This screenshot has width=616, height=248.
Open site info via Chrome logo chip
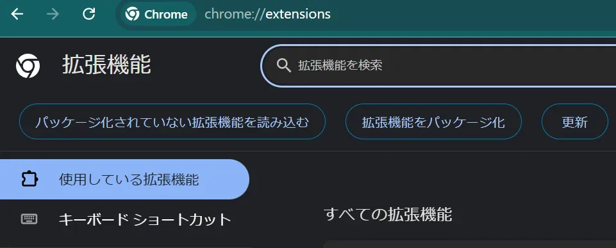(x=157, y=15)
